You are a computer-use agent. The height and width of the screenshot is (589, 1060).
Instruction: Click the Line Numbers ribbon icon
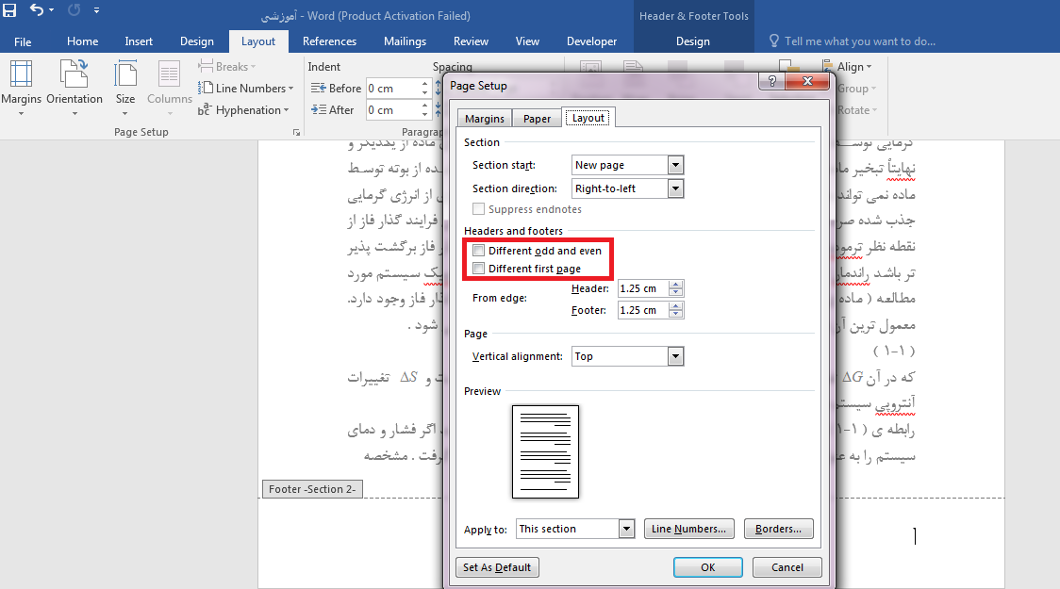tap(206, 89)
